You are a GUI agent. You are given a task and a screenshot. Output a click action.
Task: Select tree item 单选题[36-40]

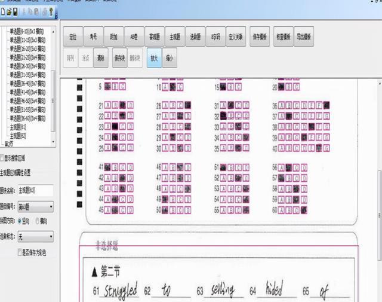(x=27, y=84)
